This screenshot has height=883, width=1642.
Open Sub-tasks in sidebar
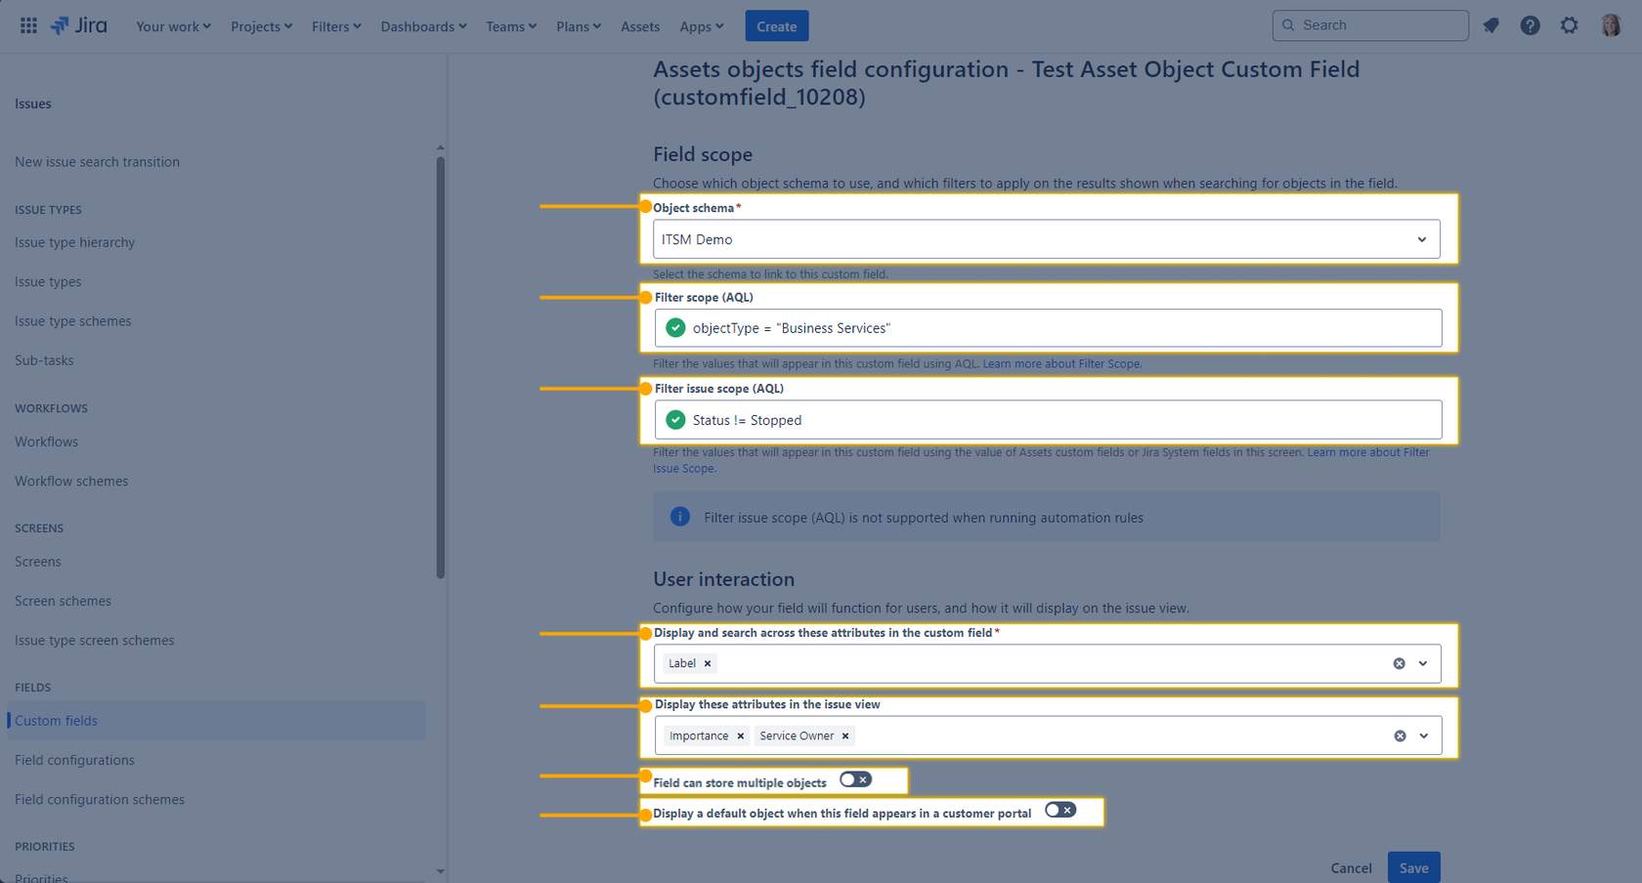[x=44, y=359]
